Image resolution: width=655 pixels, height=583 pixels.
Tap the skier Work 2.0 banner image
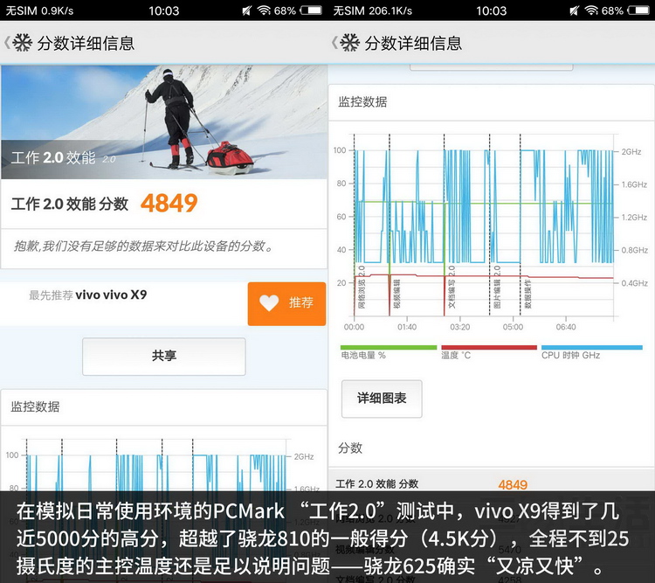click(x=164, y=122)
